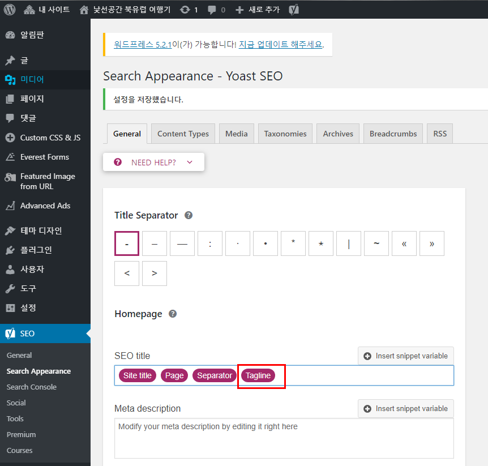
Task: Select asterisk title separator
Action: (293, 243)
